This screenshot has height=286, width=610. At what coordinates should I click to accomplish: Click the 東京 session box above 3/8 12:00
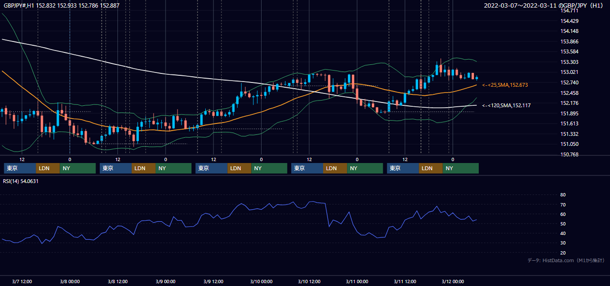coord(116,168)
